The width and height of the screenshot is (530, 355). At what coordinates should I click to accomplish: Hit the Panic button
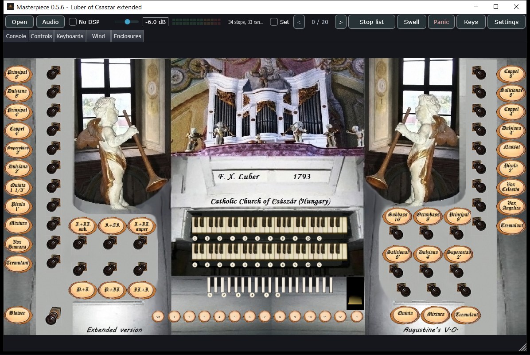(441, 22)
